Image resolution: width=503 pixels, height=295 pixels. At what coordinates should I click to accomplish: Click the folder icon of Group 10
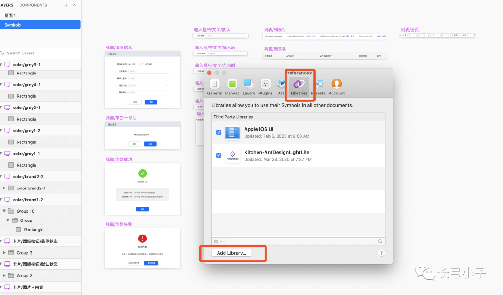tap(11, 211)
